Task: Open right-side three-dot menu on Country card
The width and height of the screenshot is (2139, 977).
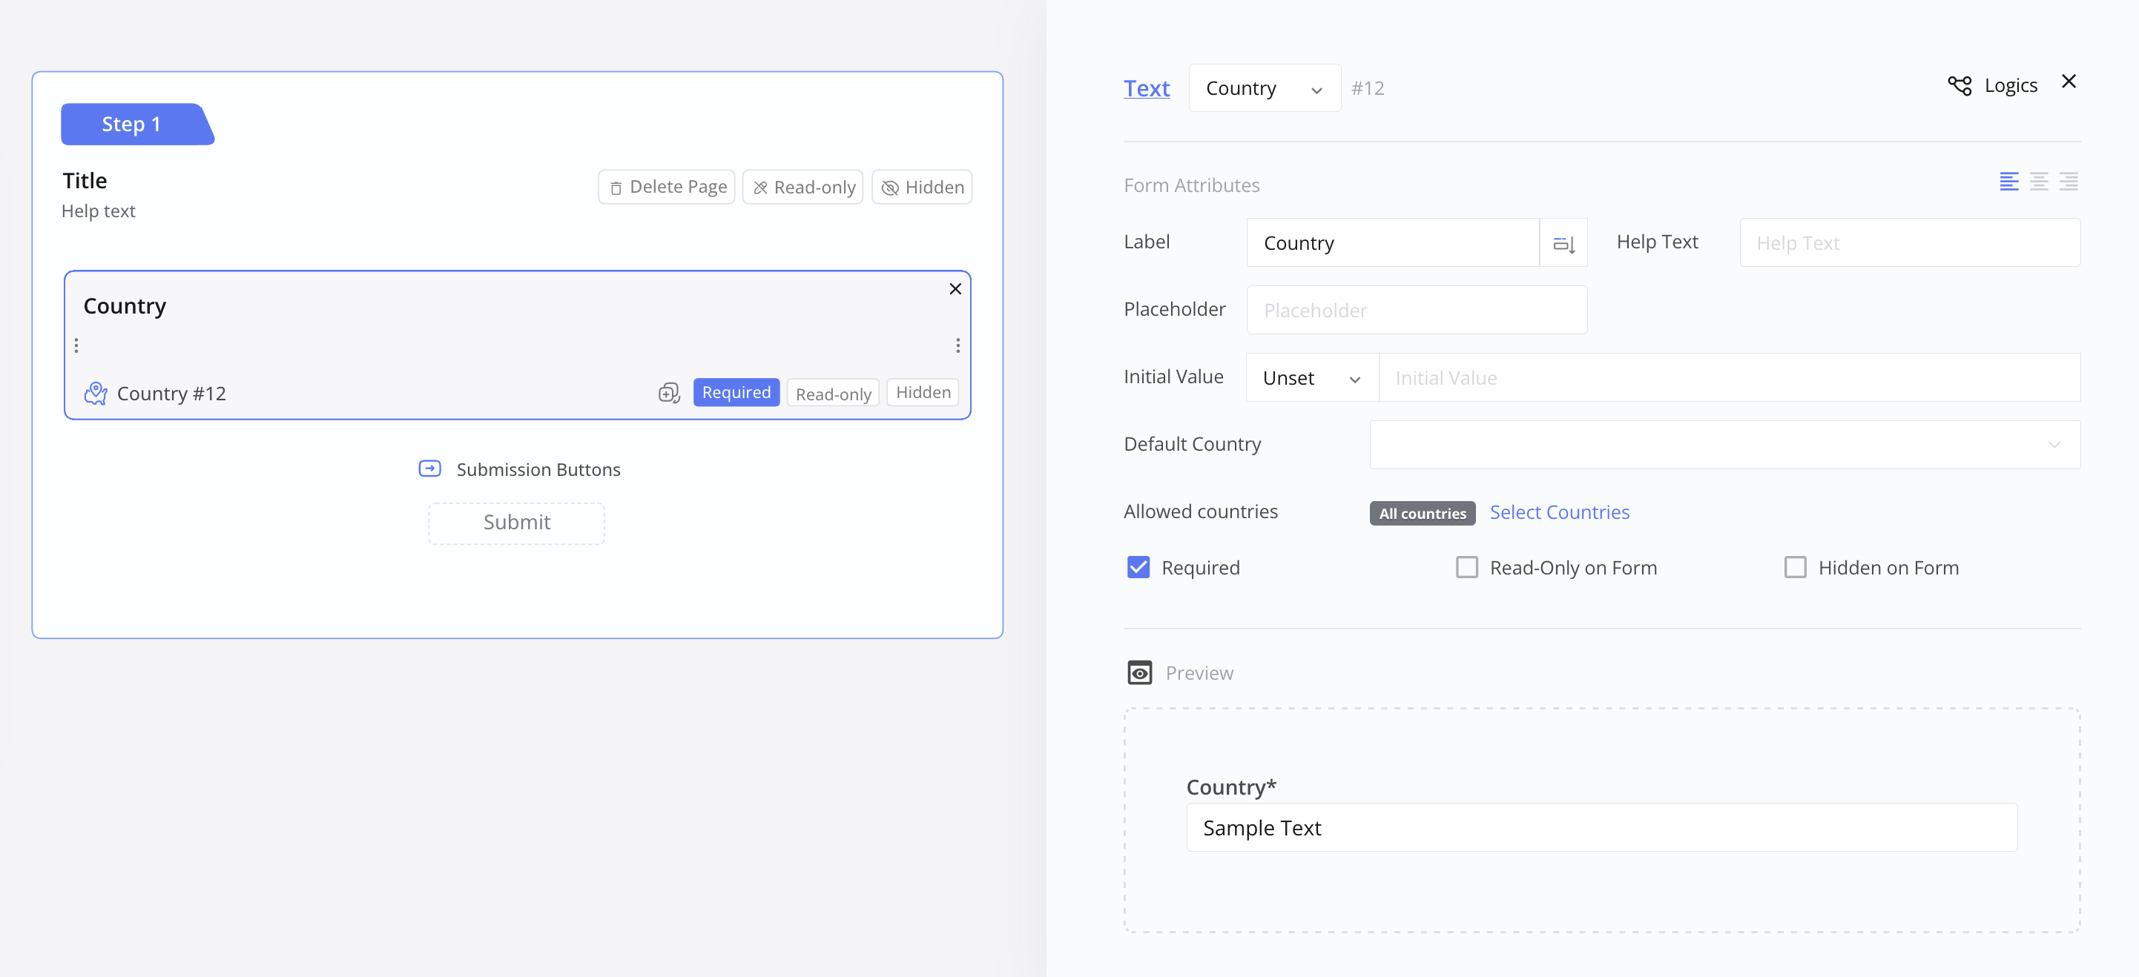Action: (x=958, y=345)
